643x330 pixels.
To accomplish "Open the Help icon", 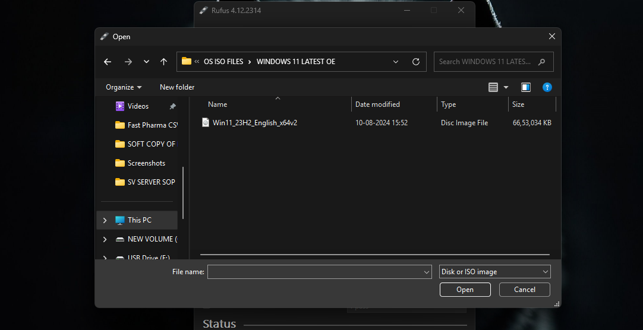I will click(547, 87).
